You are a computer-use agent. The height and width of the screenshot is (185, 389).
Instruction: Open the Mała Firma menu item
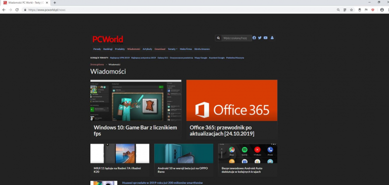pyautogui.click(x=186, y=49)
